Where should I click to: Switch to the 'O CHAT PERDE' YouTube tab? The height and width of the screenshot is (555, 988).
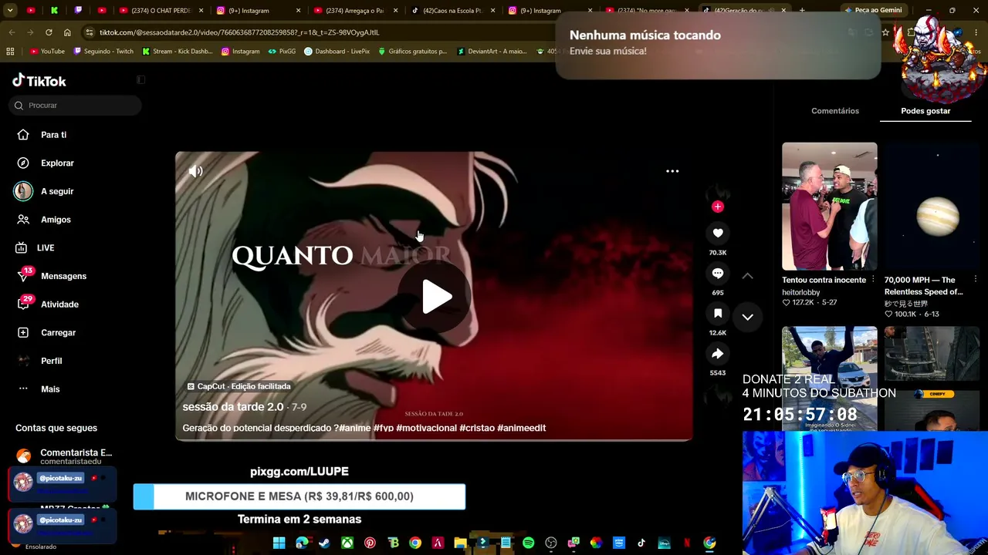[161, 11]
